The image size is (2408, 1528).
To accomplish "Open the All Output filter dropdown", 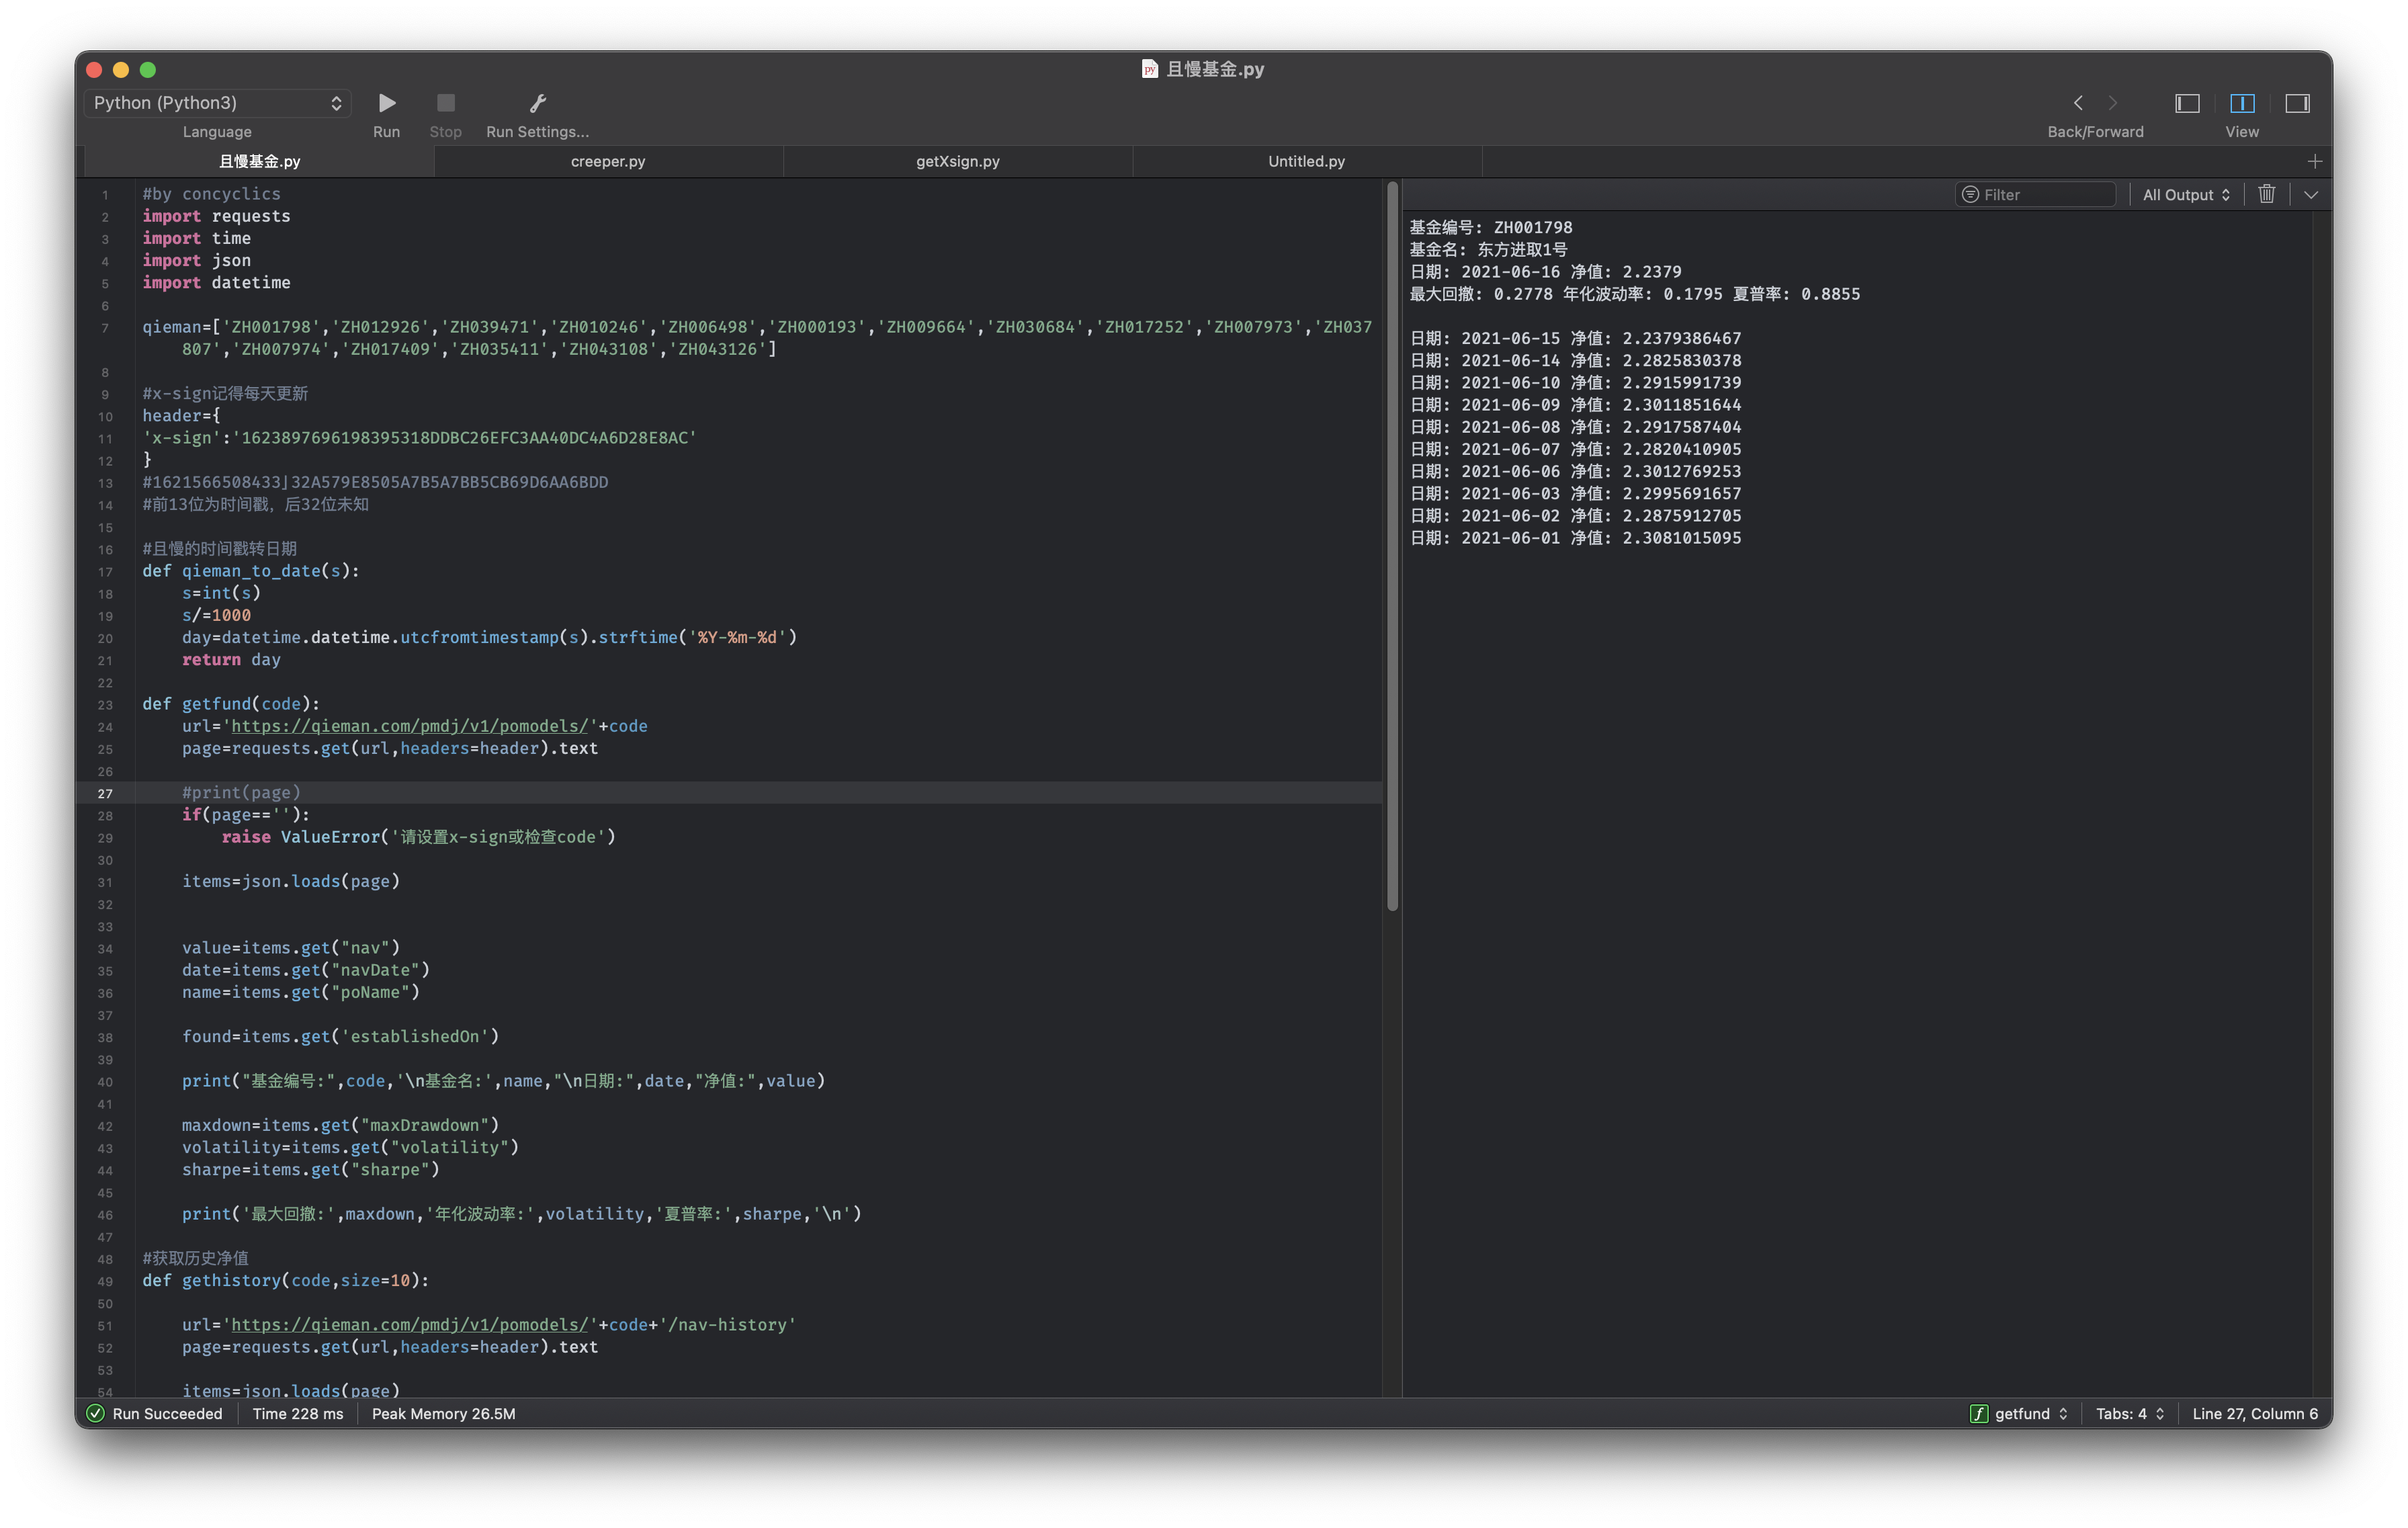I will click(2186, 195).
